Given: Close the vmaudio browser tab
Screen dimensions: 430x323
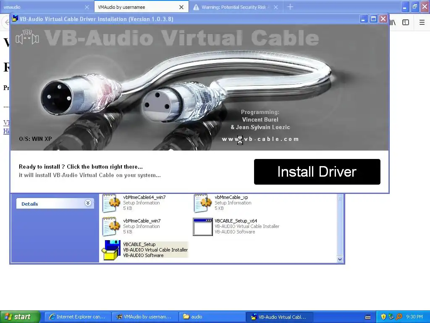Looking at the screenshot, I should pyautogui.click(x=87, y=7).
